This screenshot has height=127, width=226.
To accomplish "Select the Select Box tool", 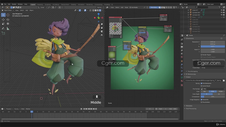I will 3,15.
